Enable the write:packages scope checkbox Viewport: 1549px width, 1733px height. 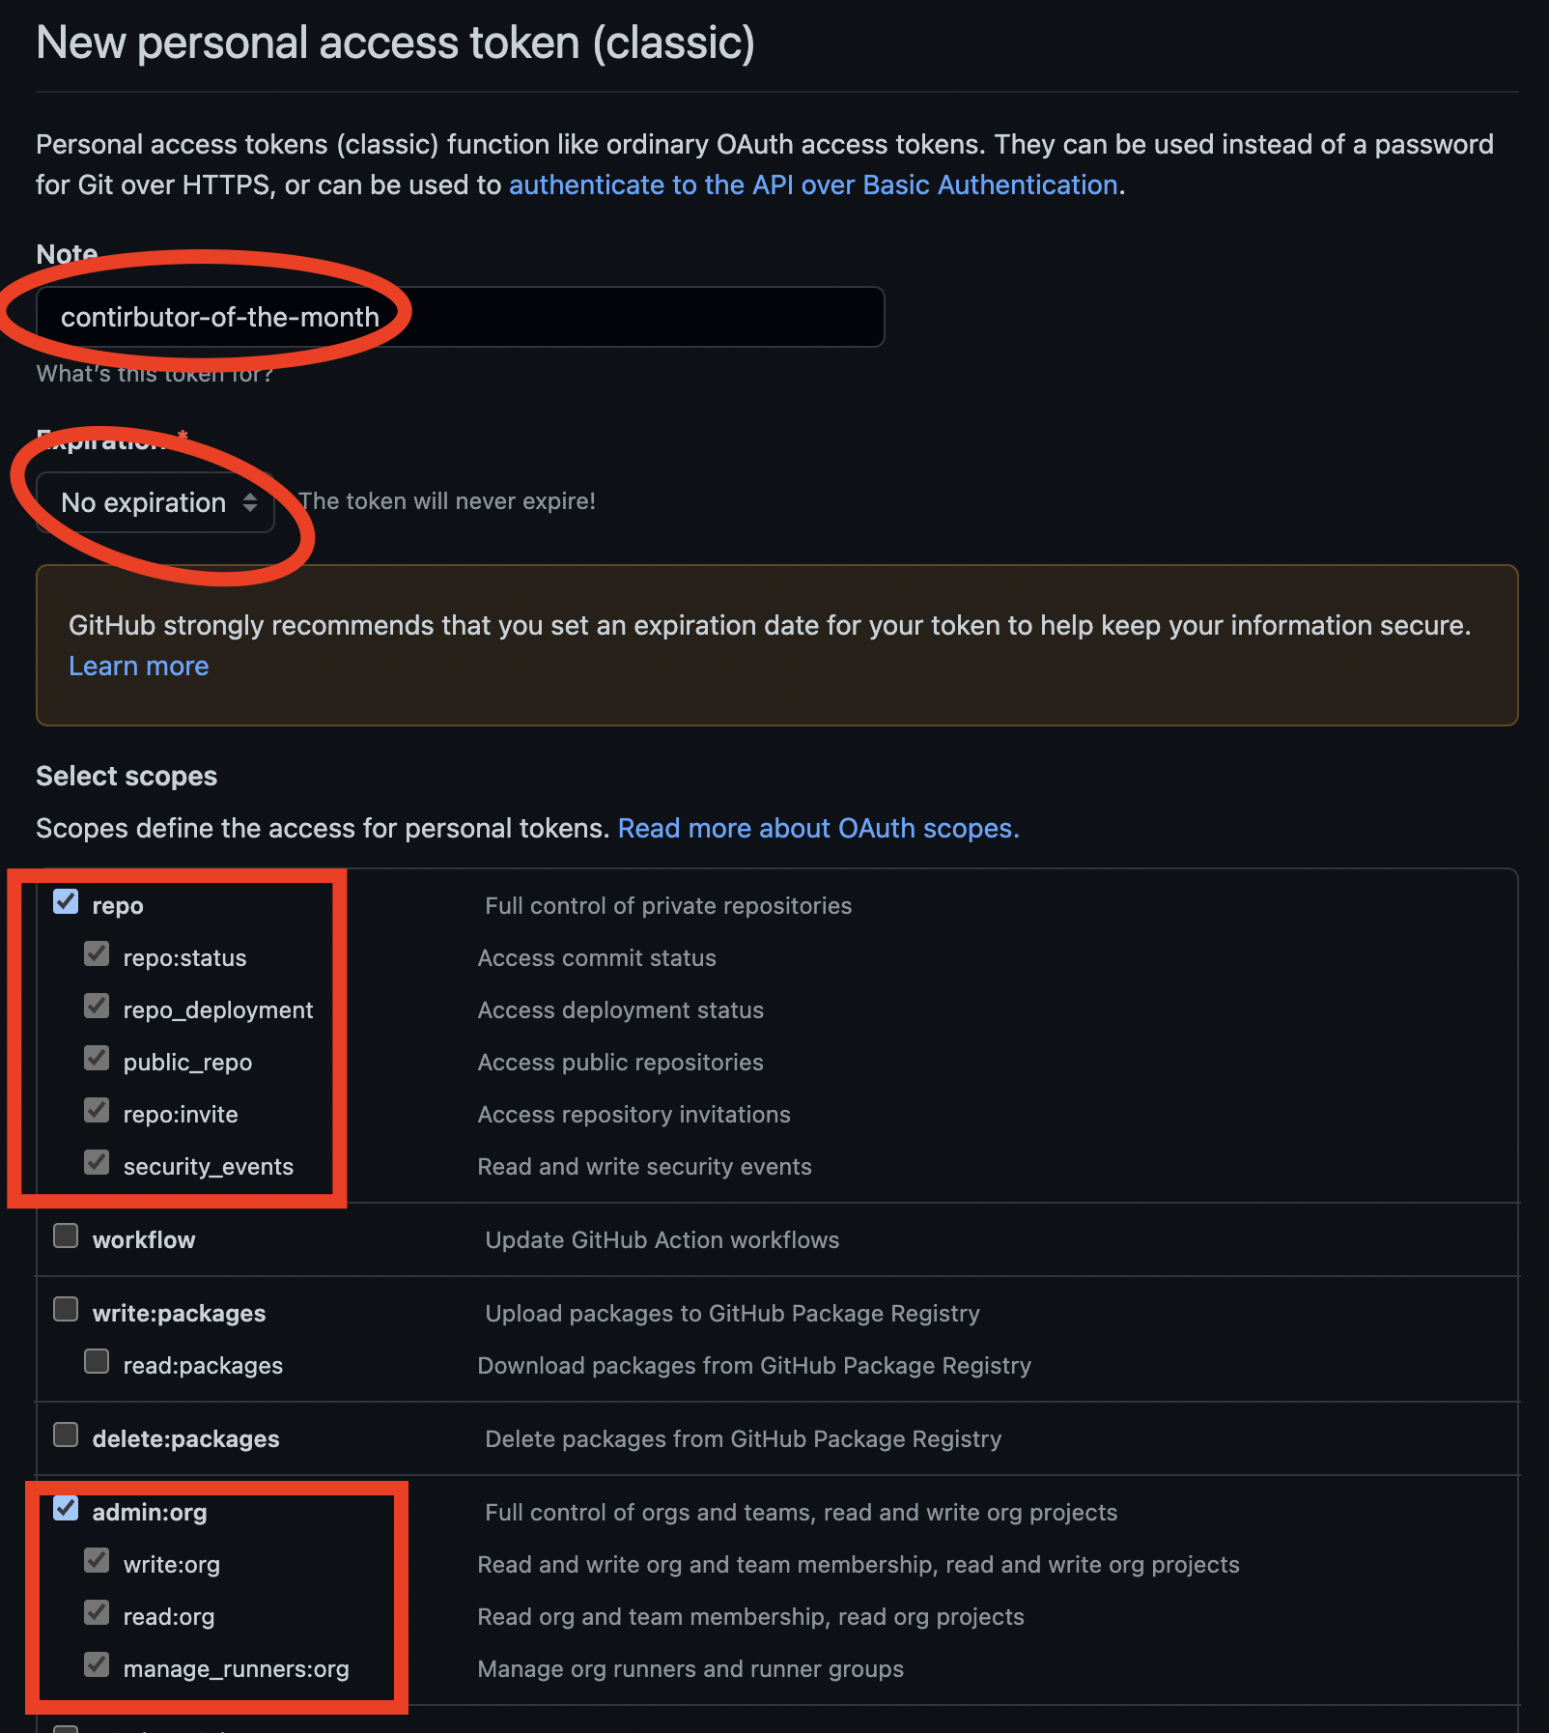click(x=66, y=1310)
